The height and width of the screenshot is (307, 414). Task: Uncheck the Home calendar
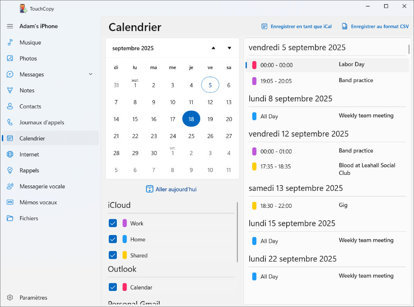[x=113, y=239]
